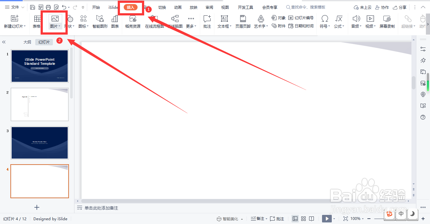Image resolution: width=430 pixels, height=224 pixels.
Task: Insert a chart via 图表
Action: click(115, 22)
